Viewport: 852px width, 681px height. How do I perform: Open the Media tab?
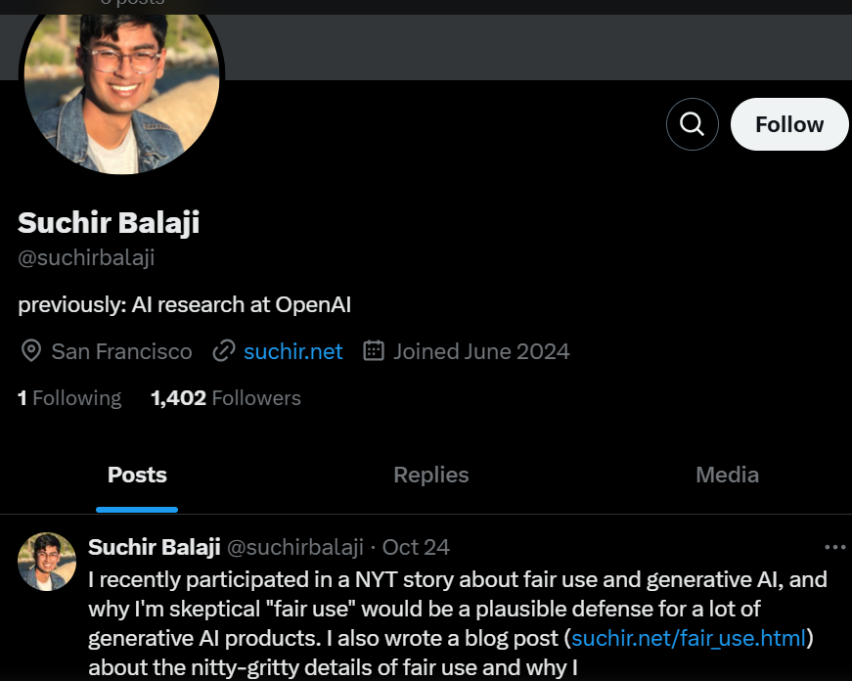pos(727,476)
